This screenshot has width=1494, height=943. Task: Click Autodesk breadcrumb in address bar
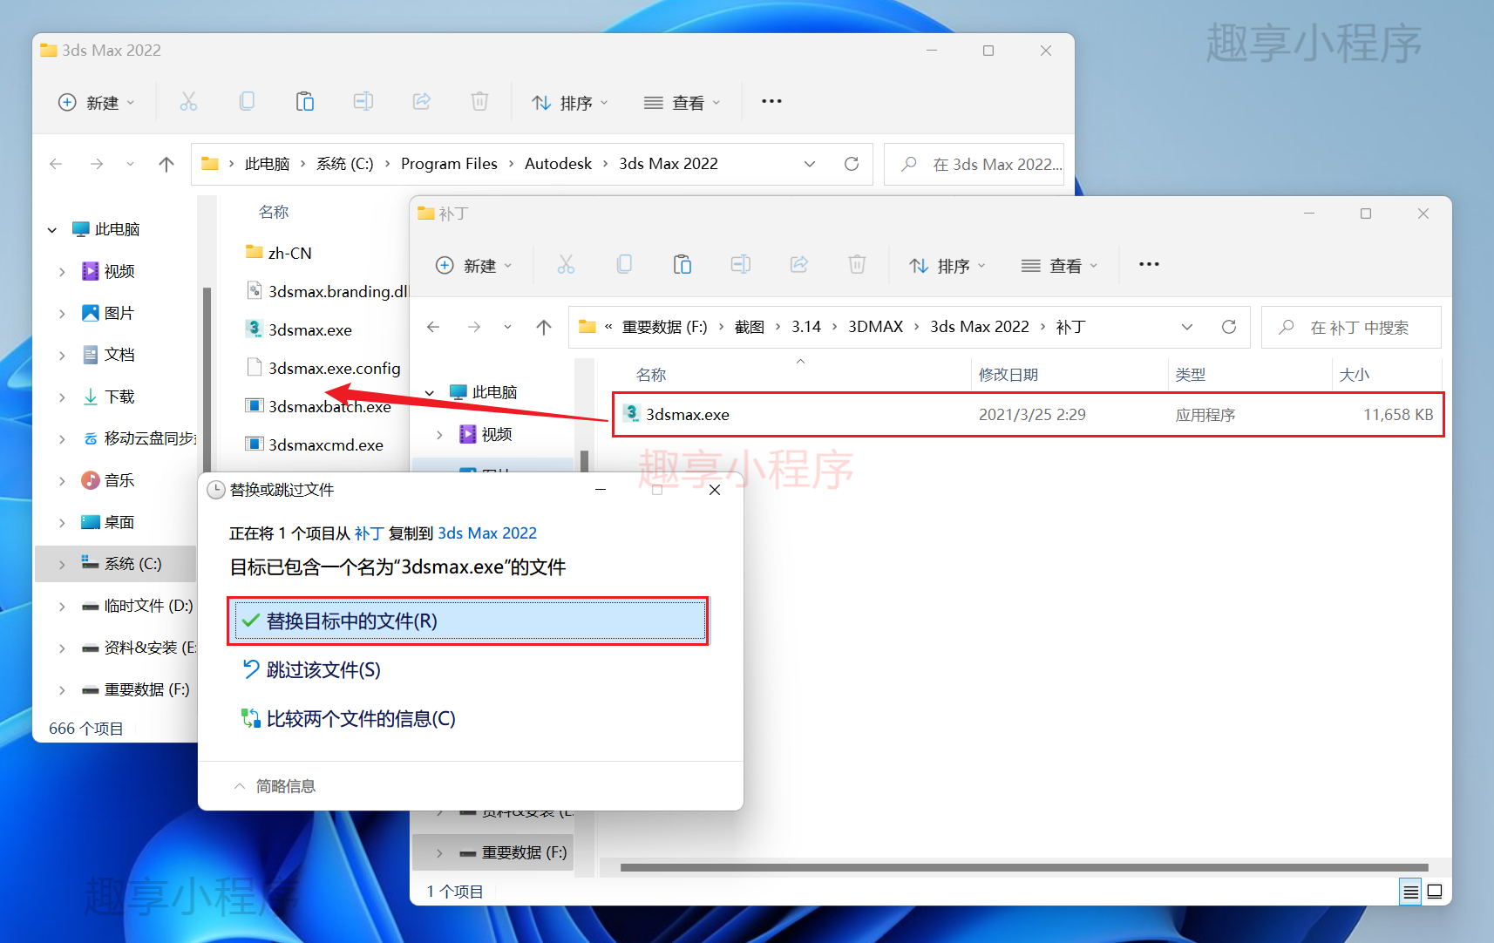558,164
